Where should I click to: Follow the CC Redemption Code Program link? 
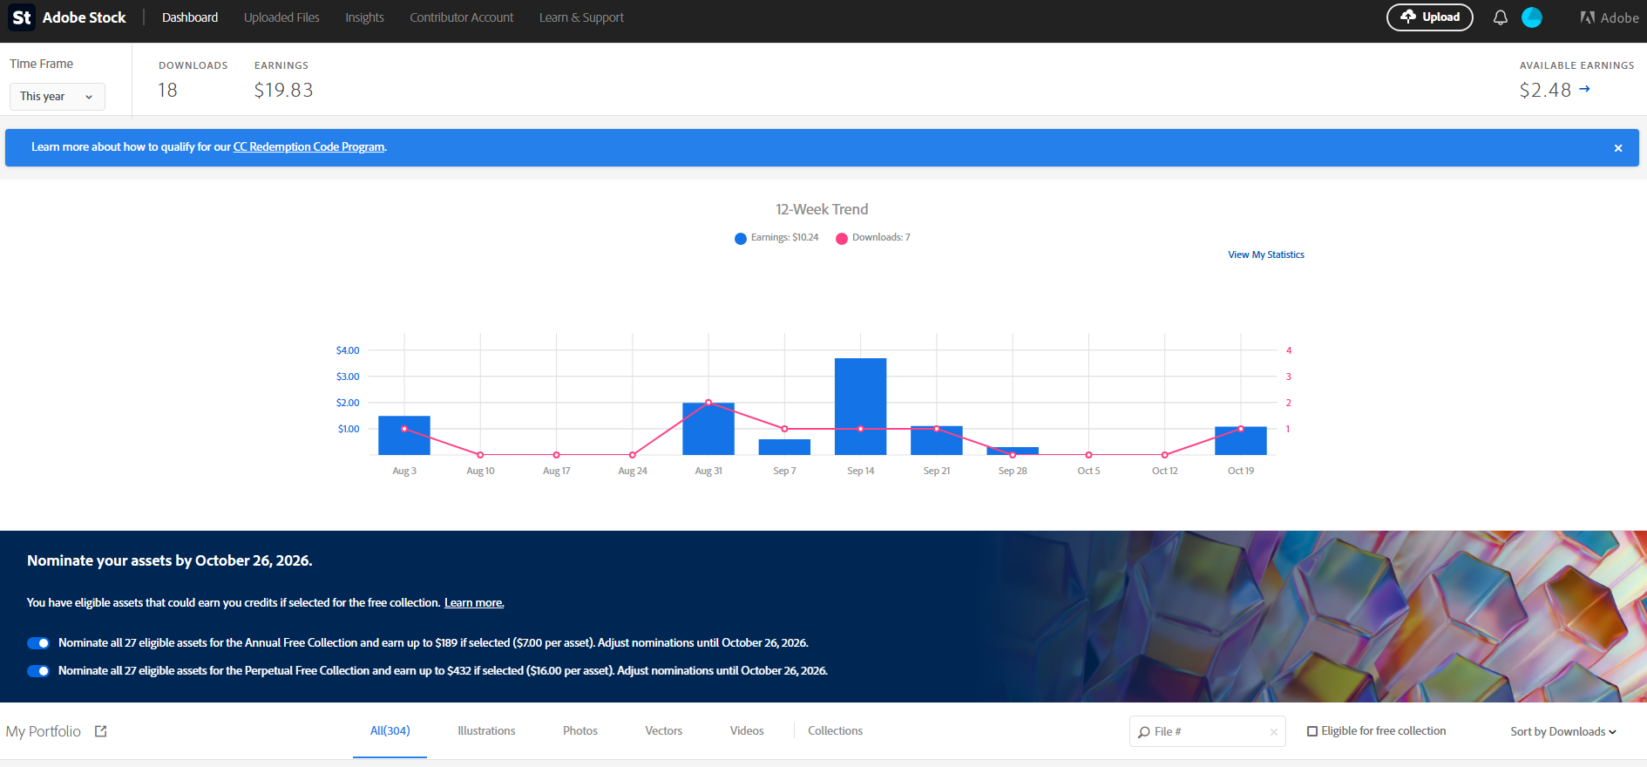(x=309, y=147)
